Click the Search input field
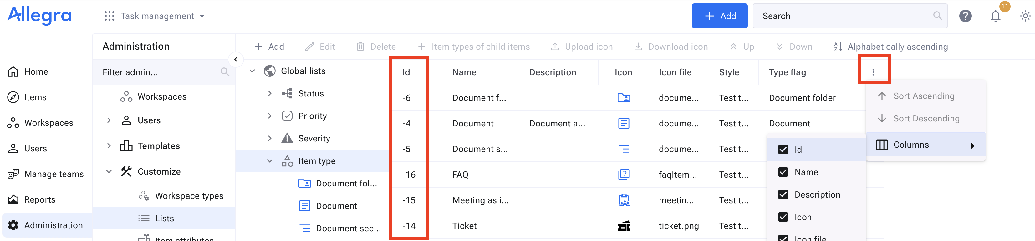Image resolution: width=1035 pixels, height=241 pixels. [850, 16]
